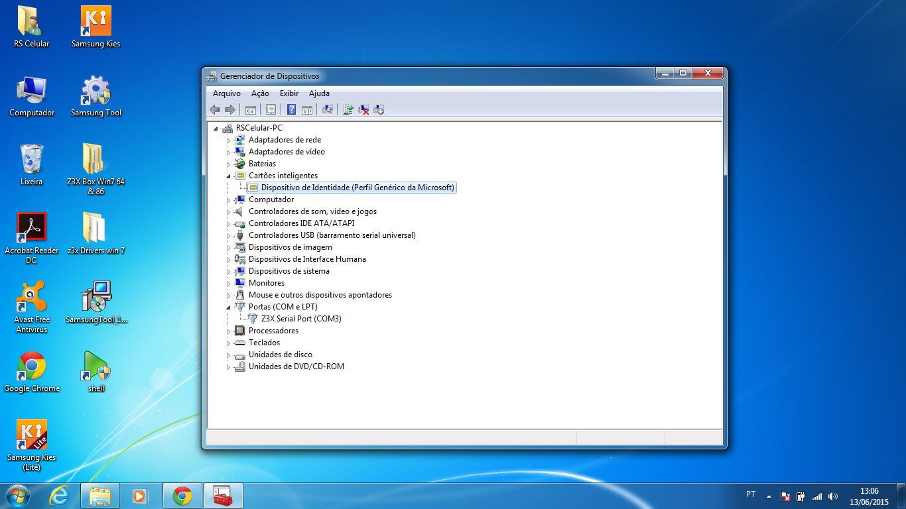Image resolution: width=906 pixels, height=509 pixels.
Task: Select the Baterias label
Action: [262, 164]
